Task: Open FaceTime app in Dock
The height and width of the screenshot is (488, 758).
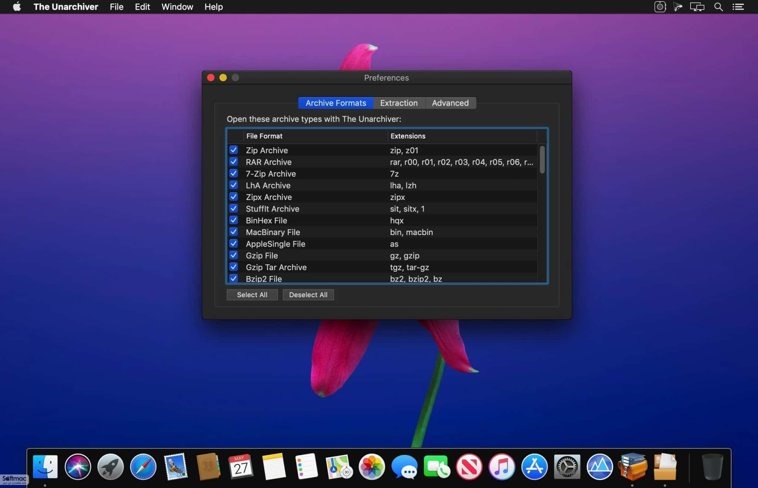Action: 437,467
